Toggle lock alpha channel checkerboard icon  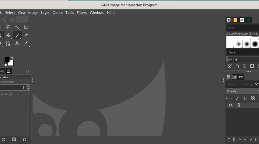pyautogui.click(x=253, y=98)
